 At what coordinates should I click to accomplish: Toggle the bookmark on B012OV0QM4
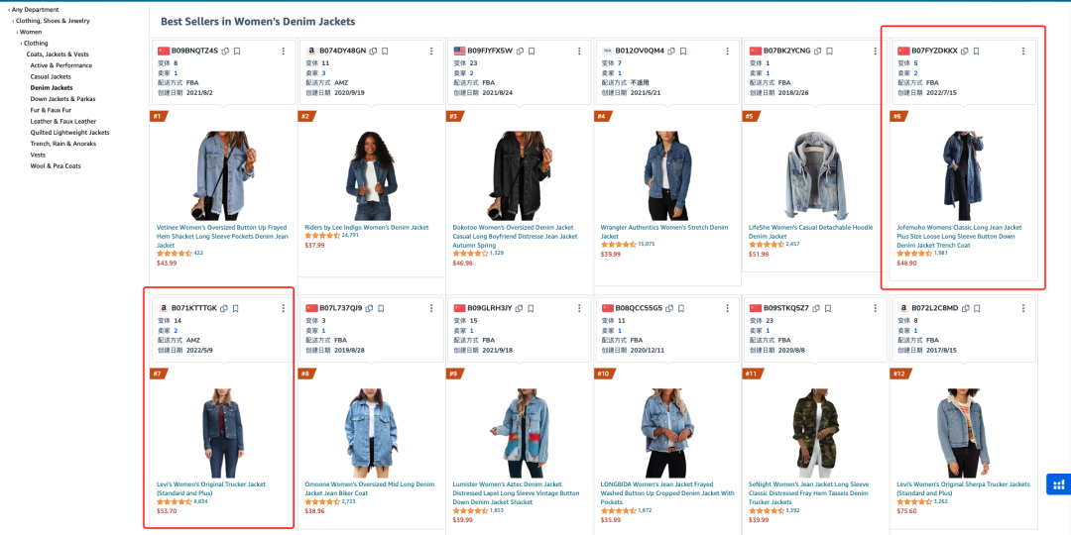[682, 51]
